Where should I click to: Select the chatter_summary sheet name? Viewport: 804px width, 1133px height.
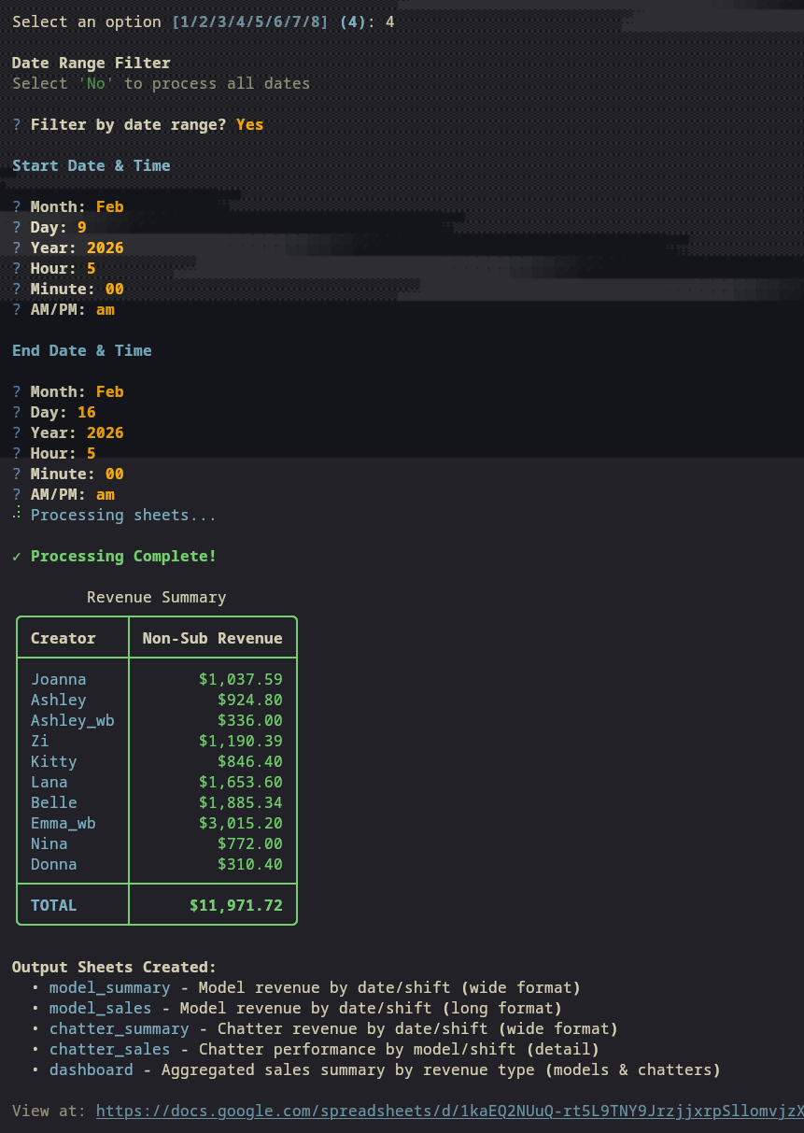[x=119, y=1028]
